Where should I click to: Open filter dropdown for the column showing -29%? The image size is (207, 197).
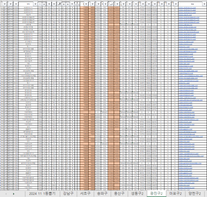(124, 4)
